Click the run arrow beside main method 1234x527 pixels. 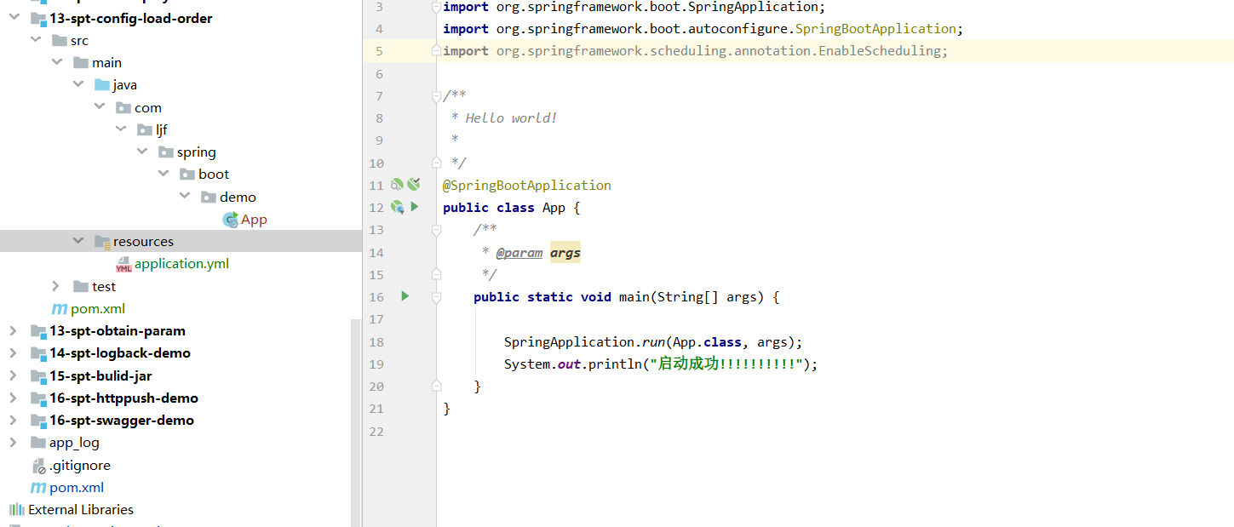pos(405,296)
